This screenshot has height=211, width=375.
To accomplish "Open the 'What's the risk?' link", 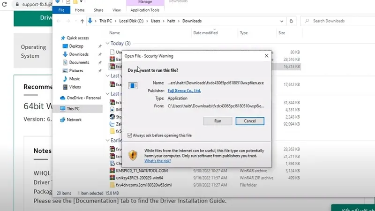I will point(157,161).
